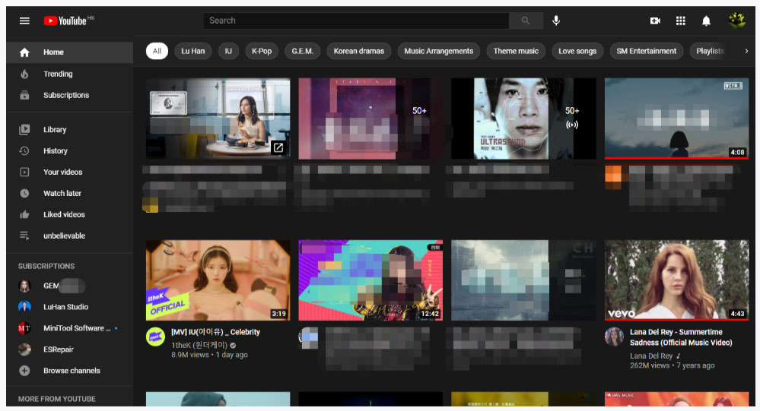Click ESRepair channel avatar

(x=24, y=349)
